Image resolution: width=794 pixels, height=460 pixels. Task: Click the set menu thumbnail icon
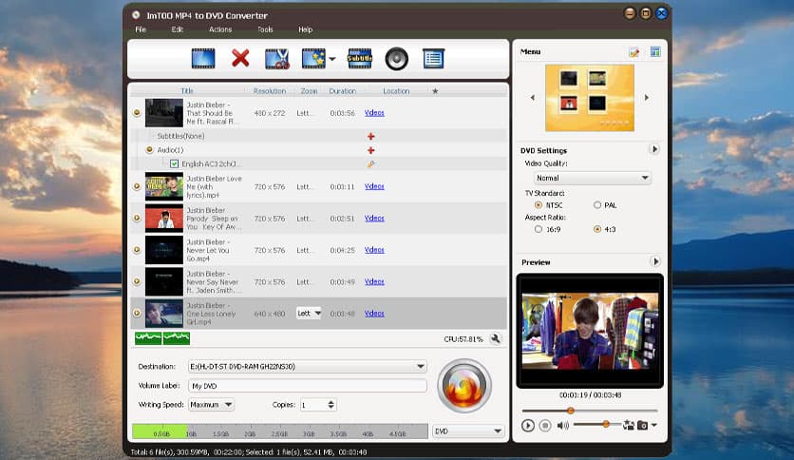point(629,425)
